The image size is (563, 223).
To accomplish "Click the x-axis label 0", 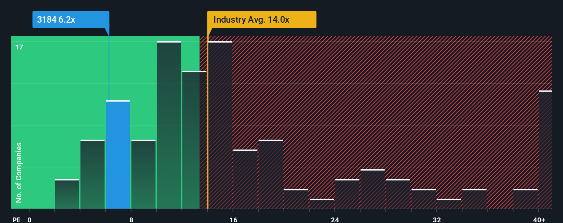I will pos(30,220).
